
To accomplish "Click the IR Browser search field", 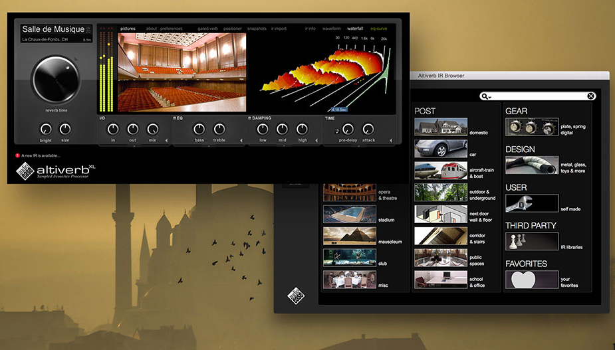I will coord(538,96).
